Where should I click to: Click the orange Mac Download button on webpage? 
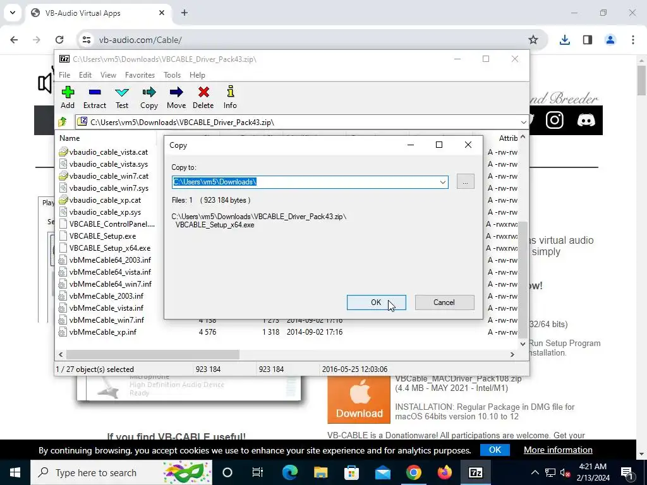point(359,400)
